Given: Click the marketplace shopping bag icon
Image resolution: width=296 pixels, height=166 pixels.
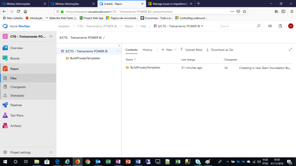Looking at the screenshot, I should [x=280, y=26].
